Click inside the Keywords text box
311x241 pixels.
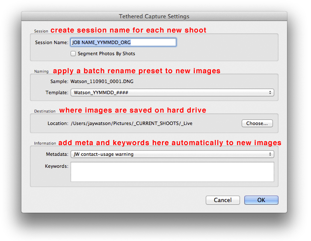[172, 172]
